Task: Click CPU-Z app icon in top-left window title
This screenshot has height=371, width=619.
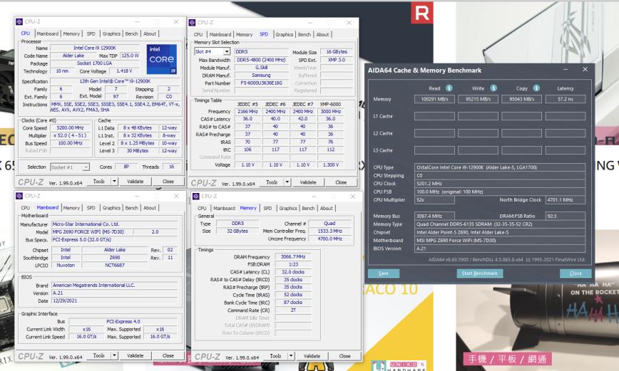Action: tap(20, 21)
